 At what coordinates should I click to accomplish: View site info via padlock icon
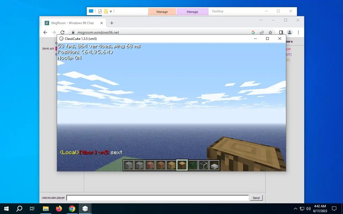[73, 32]
